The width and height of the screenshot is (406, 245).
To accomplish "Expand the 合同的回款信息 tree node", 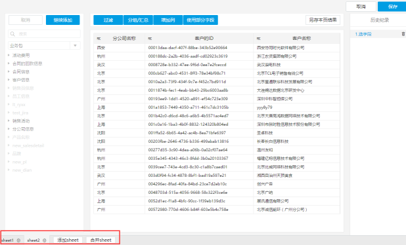I will point(9,64).
